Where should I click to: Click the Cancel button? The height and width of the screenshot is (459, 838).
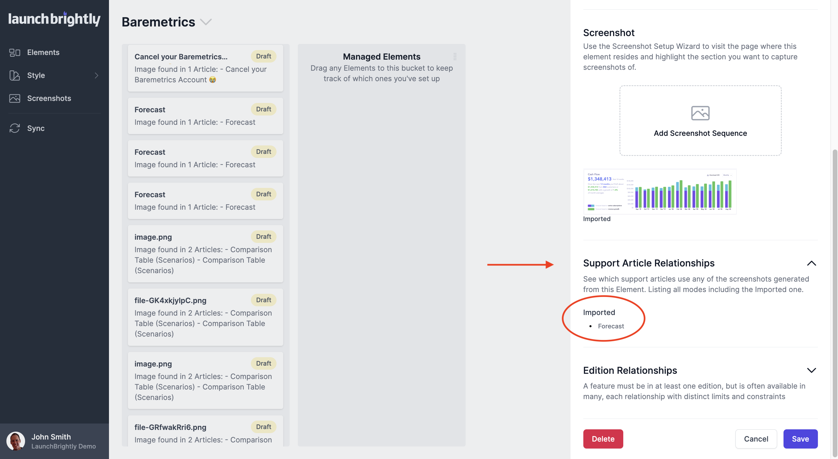pyautogui.click(x=756, y=439)
